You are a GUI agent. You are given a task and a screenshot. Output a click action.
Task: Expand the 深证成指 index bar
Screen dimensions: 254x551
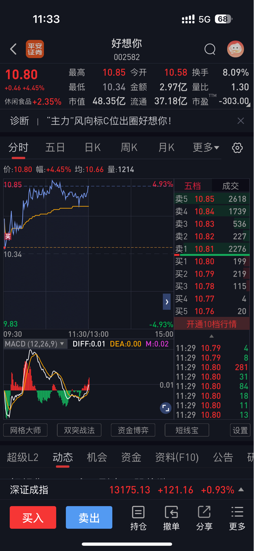pos(241,489)
